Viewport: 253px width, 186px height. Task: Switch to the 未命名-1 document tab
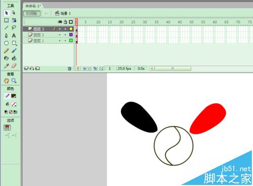(x=33, y=6)
